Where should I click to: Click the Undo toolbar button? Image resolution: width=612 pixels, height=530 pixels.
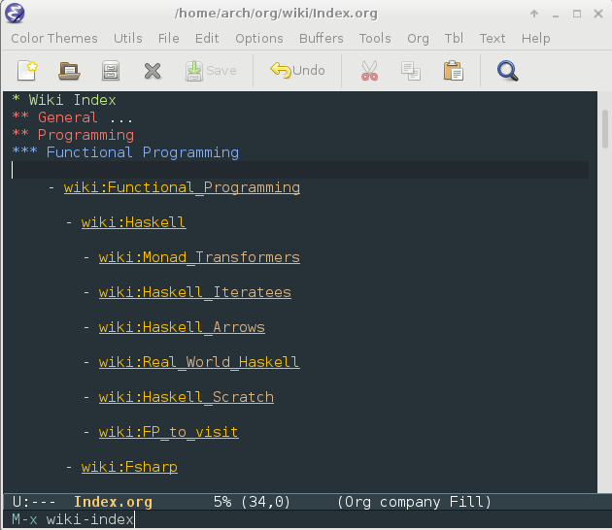click(297, 71)
